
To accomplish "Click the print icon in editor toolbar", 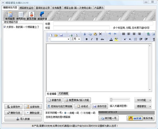I will pyautogui.click(x=71, y=35).
